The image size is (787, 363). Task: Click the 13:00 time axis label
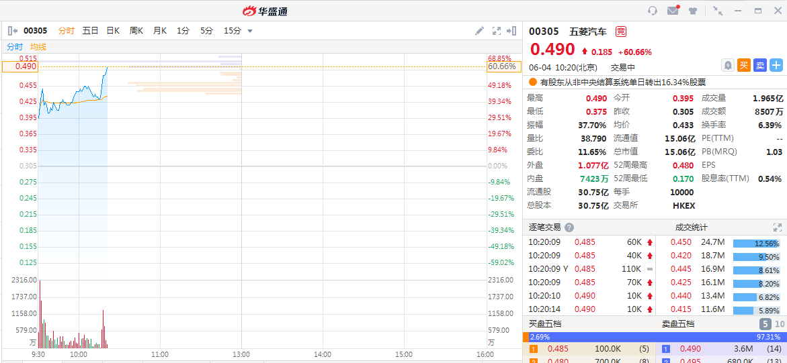point(241,354)
